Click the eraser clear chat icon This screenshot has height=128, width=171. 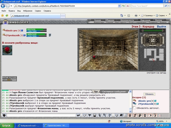(85, 115)
